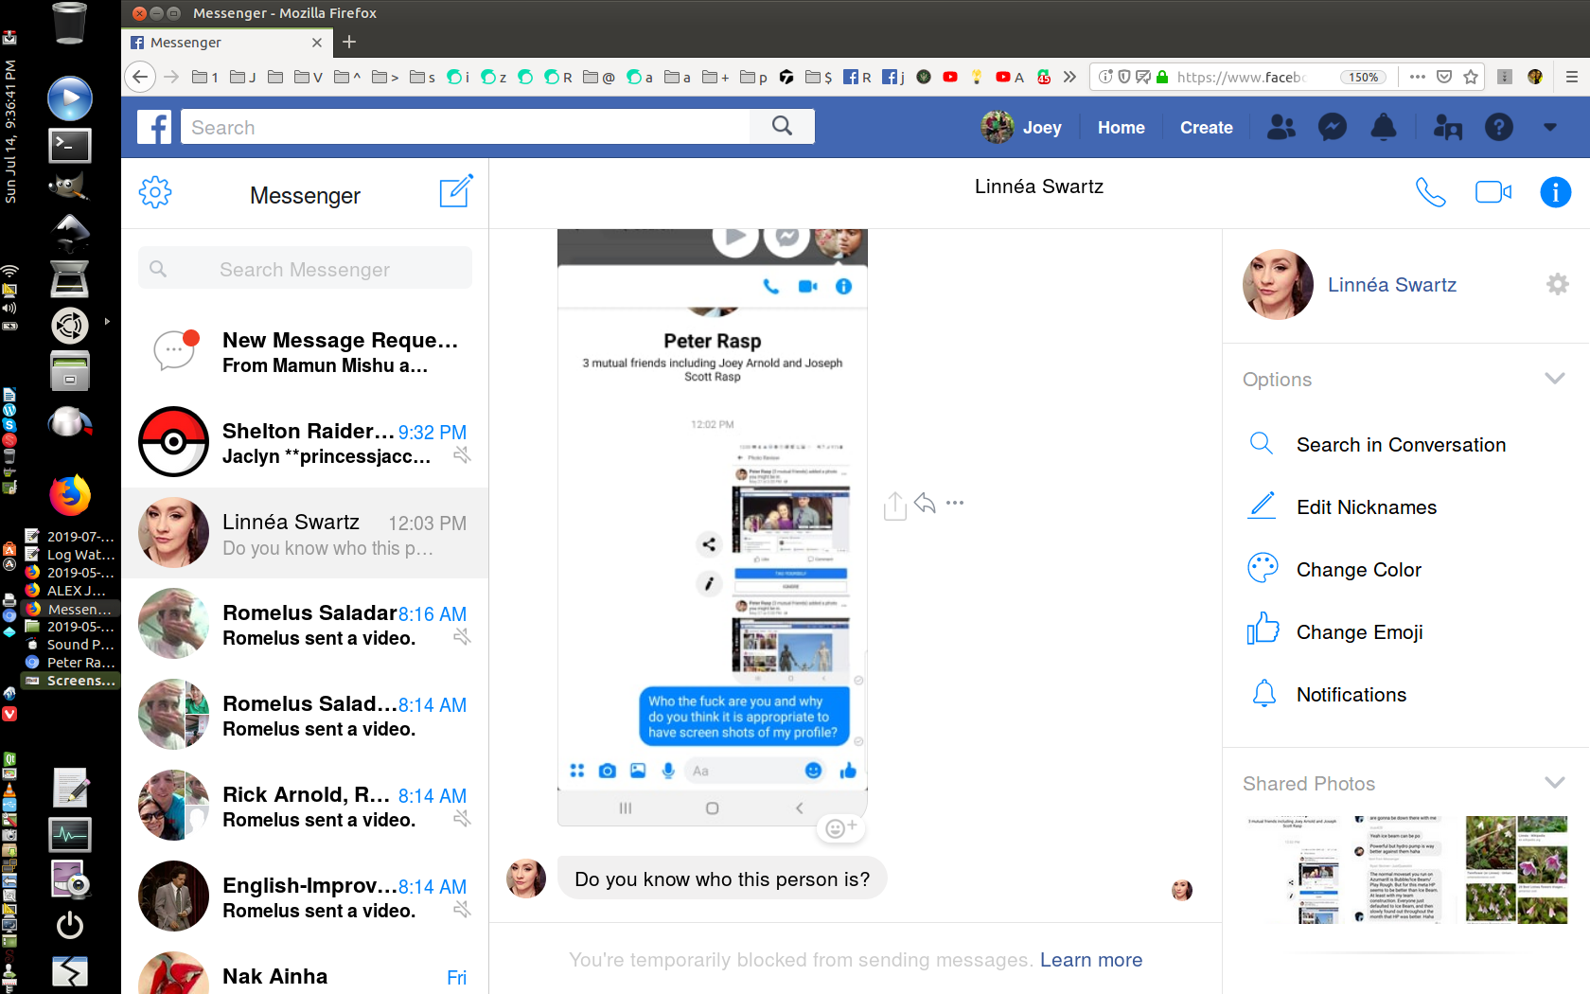Viewport: 1590px width, 994px height.
Task: Open the Create menu
Action: [1206, 127]
